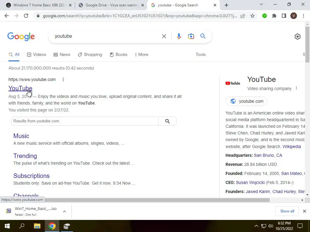Close the Google Drive virus scan tab
The width and height of the screenshot is (310, 232).
click(x=142, y=5)
